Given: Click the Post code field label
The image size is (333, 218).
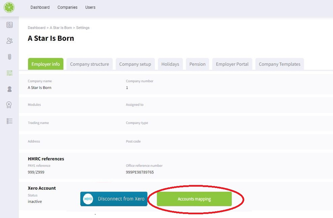Looking at the screenshot, I should pyautogui.click(x=133, y=141).
